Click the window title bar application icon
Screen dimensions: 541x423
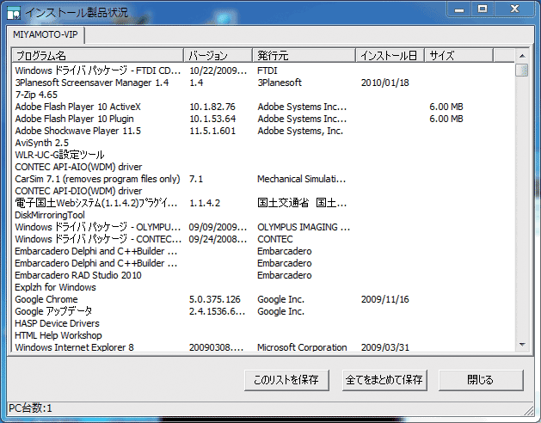coord(14,13)
